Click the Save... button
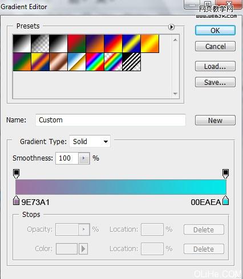The width and height of the screenshot is (243, 279). 215,82
